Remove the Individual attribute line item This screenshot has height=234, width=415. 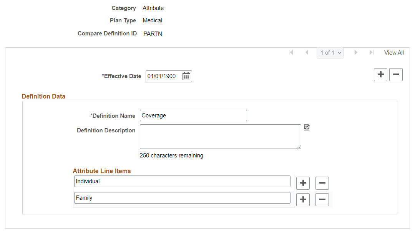(x=322, y=183)
